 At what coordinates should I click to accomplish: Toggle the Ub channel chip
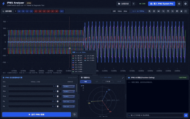click(x=23, y=11)
